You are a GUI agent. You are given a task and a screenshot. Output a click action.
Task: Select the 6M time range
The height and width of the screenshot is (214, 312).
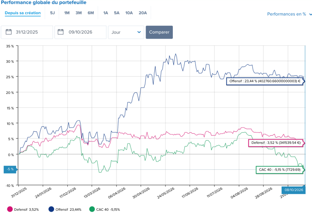[91, 13]
